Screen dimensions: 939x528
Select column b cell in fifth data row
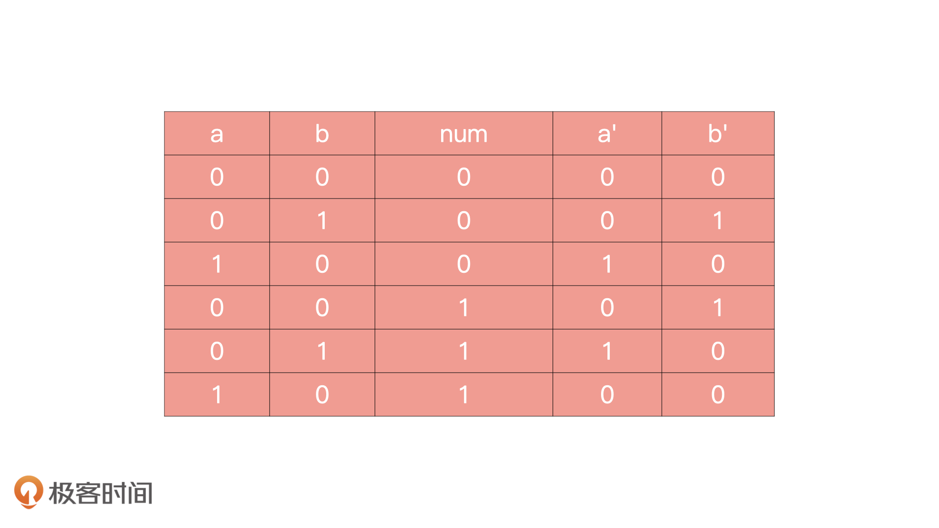click(x=322, y=351)
